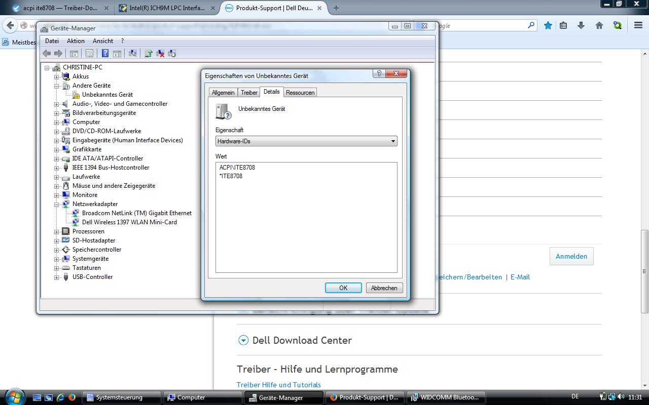Open the Eigenschaft Hardware-IDs dropdown
This screenshot has height=405, width=649.
306,141
